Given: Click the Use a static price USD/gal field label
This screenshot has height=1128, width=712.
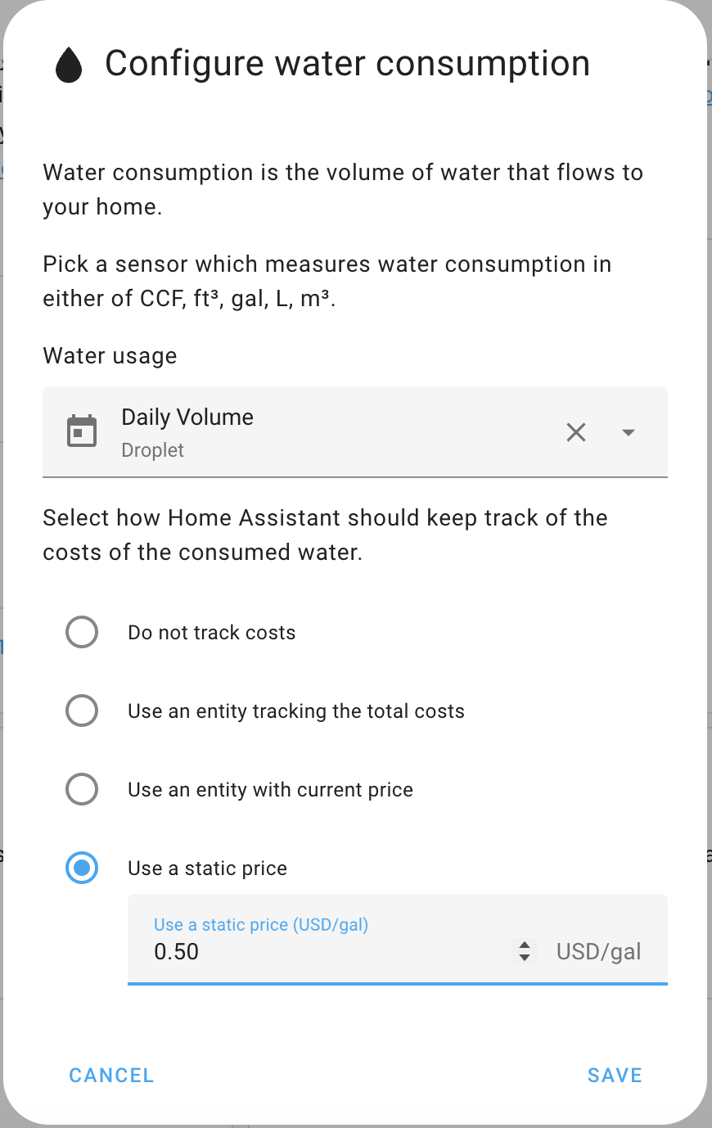Looking at the screenshot, I should (260, 924).
